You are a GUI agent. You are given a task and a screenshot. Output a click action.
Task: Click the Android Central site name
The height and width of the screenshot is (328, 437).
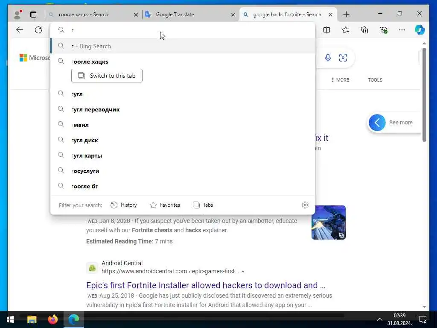coord(122,263)
